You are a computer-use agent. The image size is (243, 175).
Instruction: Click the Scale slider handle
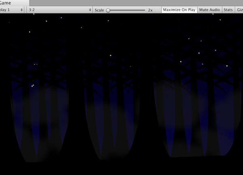108,11
